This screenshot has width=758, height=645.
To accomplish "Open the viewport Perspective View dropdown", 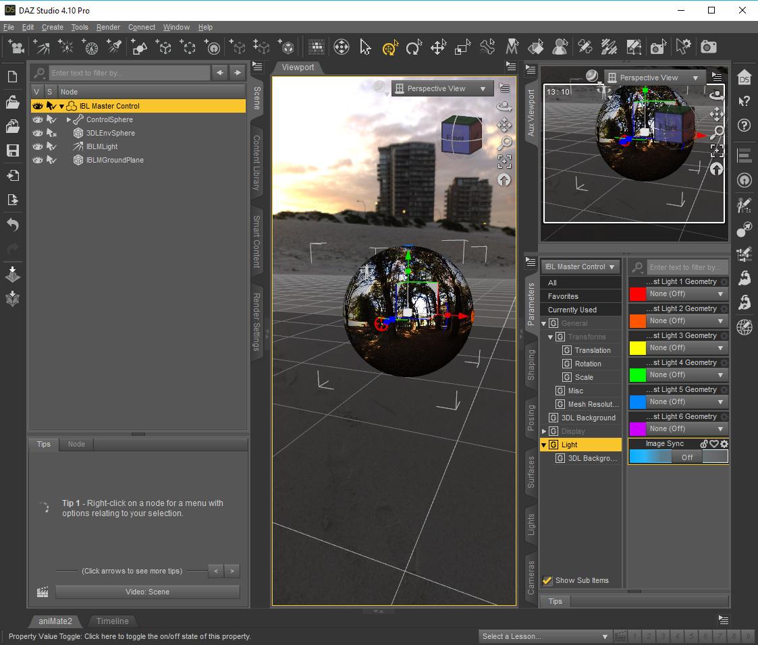I will coord(442,88).
